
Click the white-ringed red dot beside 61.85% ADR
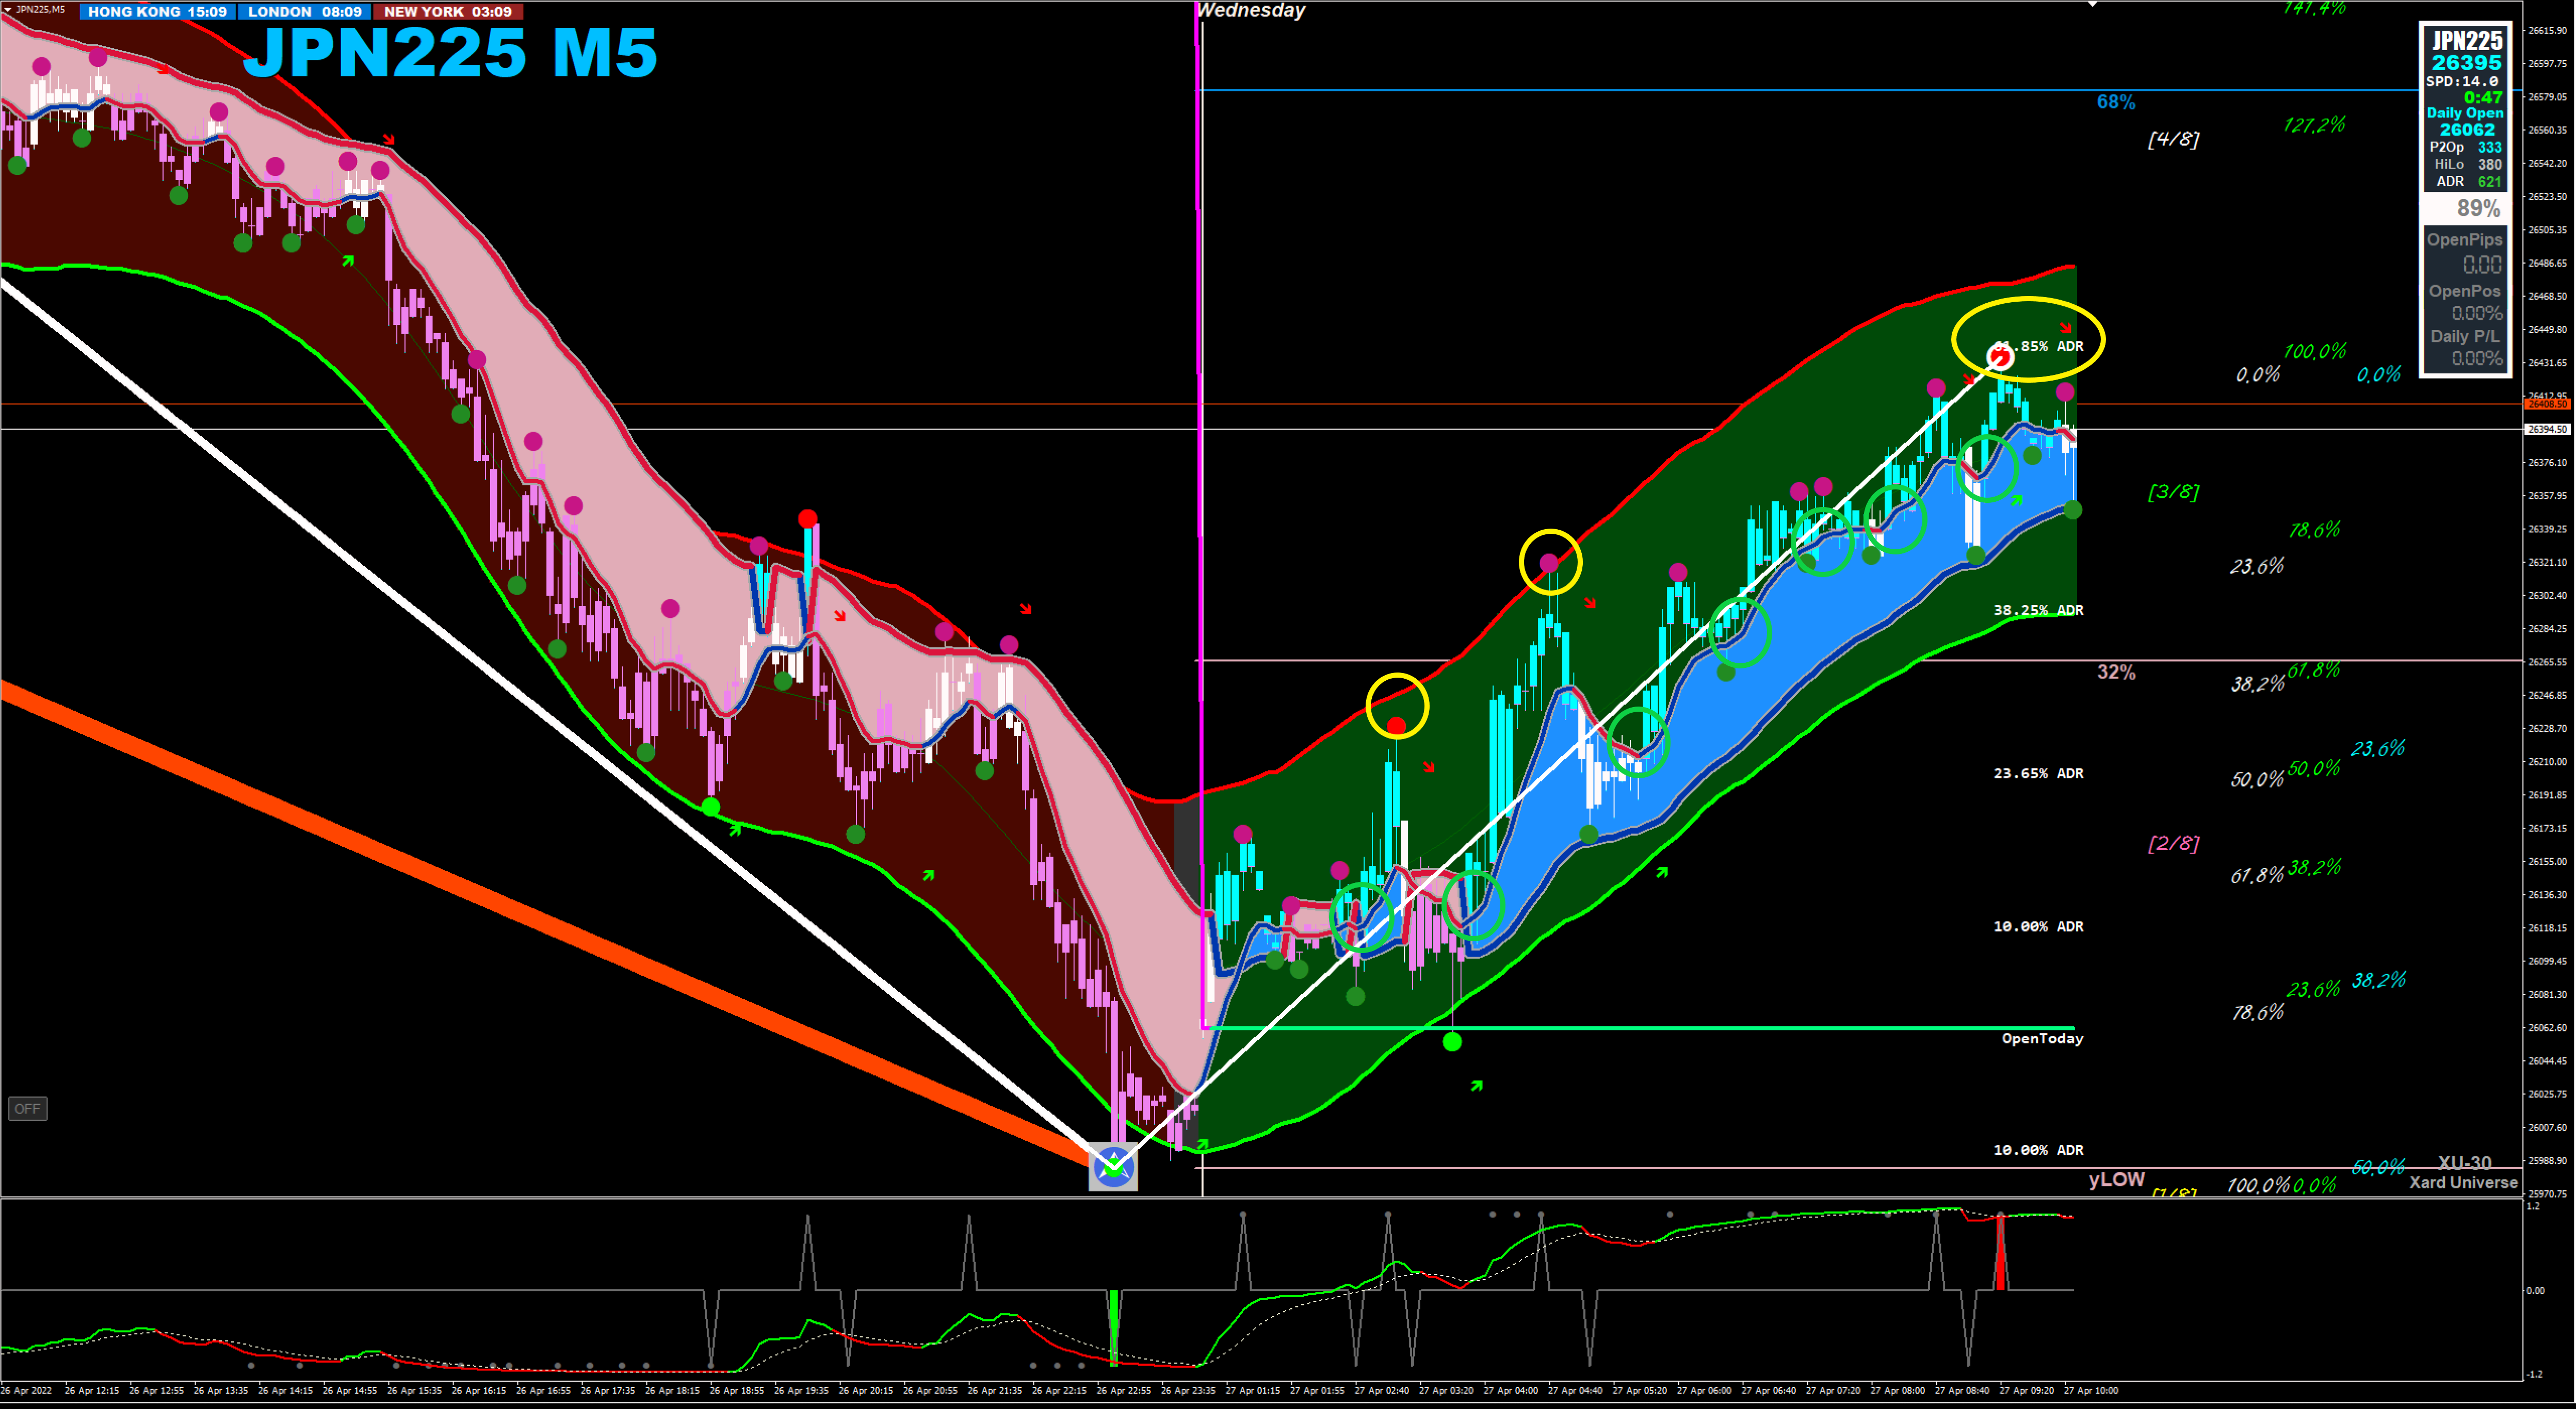click(2000, 357)
